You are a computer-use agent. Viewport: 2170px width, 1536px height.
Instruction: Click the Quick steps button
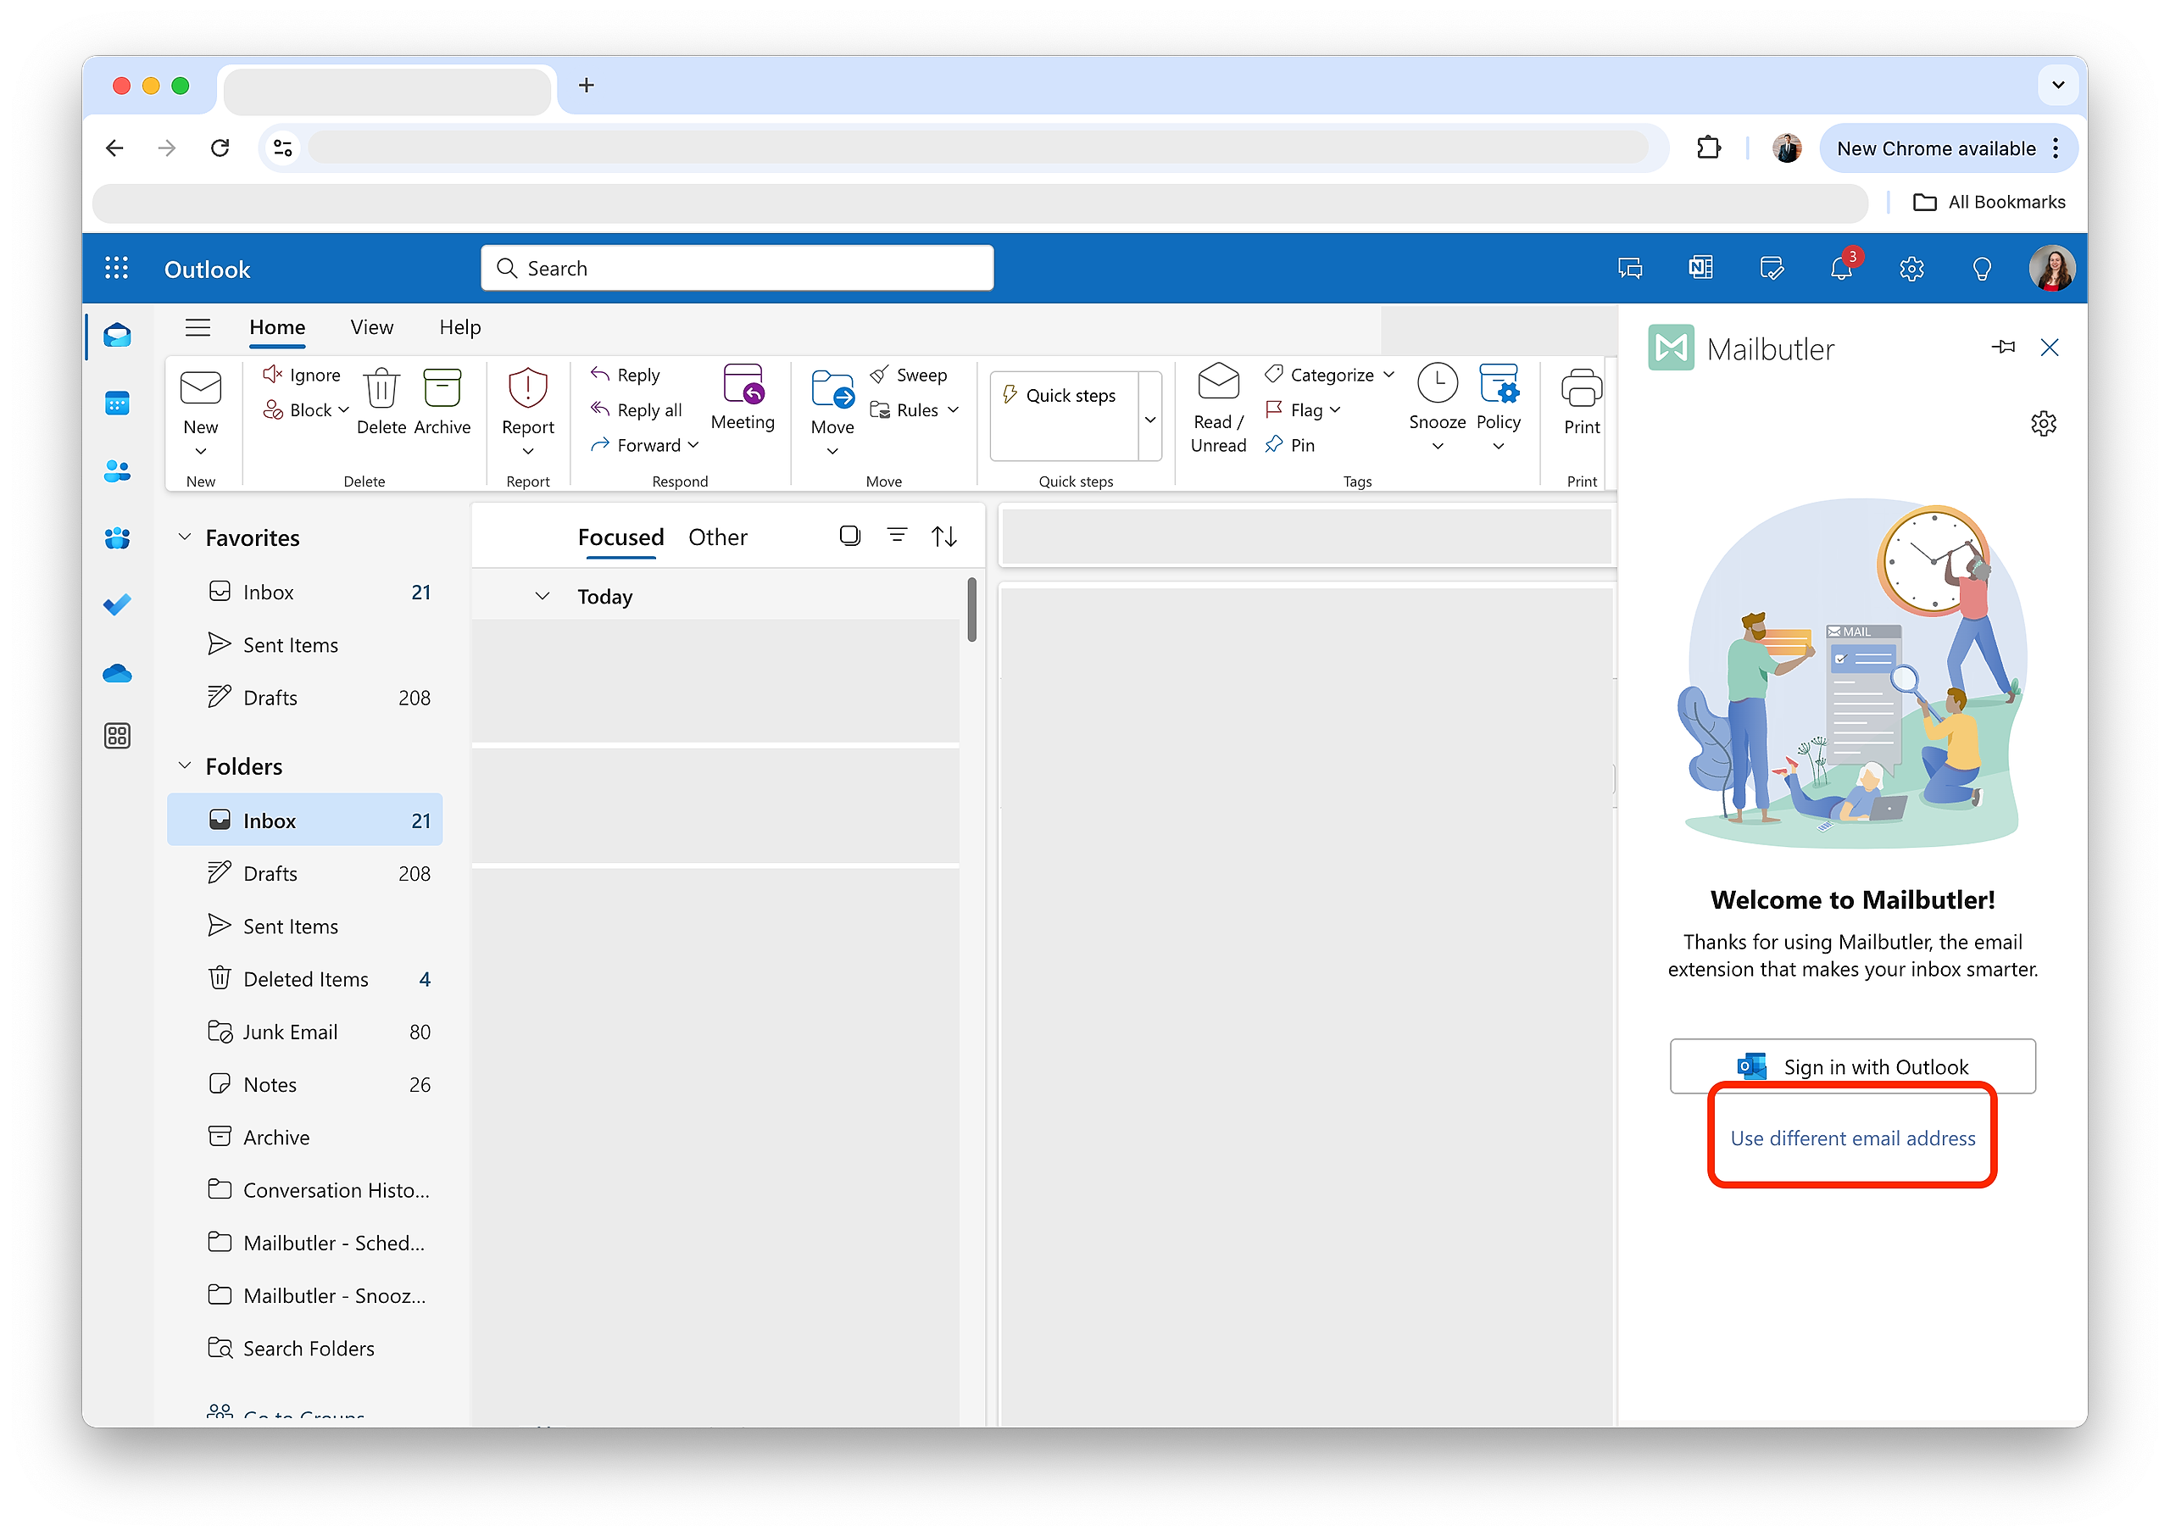coord(1063,395)
